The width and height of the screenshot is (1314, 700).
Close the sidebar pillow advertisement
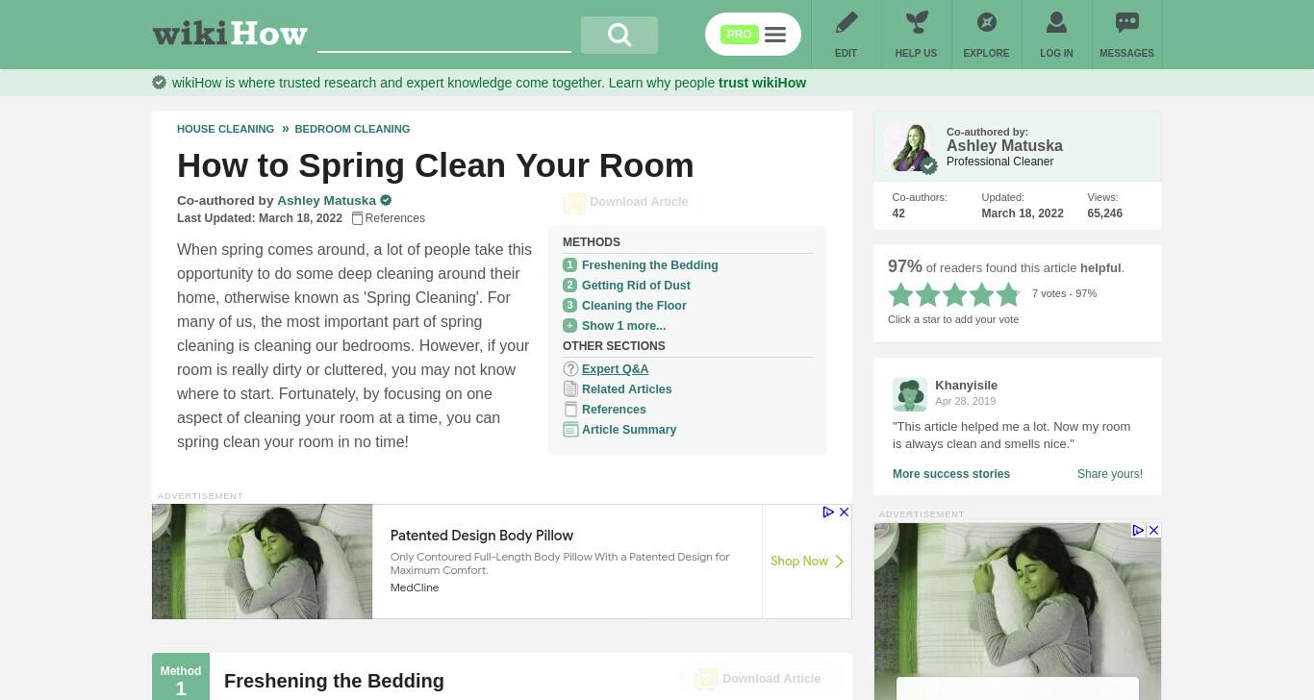pos(1153,531)
